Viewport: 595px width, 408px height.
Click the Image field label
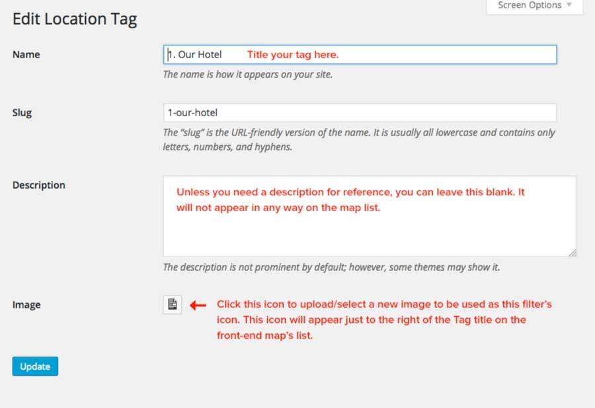pyautogui.click(x=26, y=305)
